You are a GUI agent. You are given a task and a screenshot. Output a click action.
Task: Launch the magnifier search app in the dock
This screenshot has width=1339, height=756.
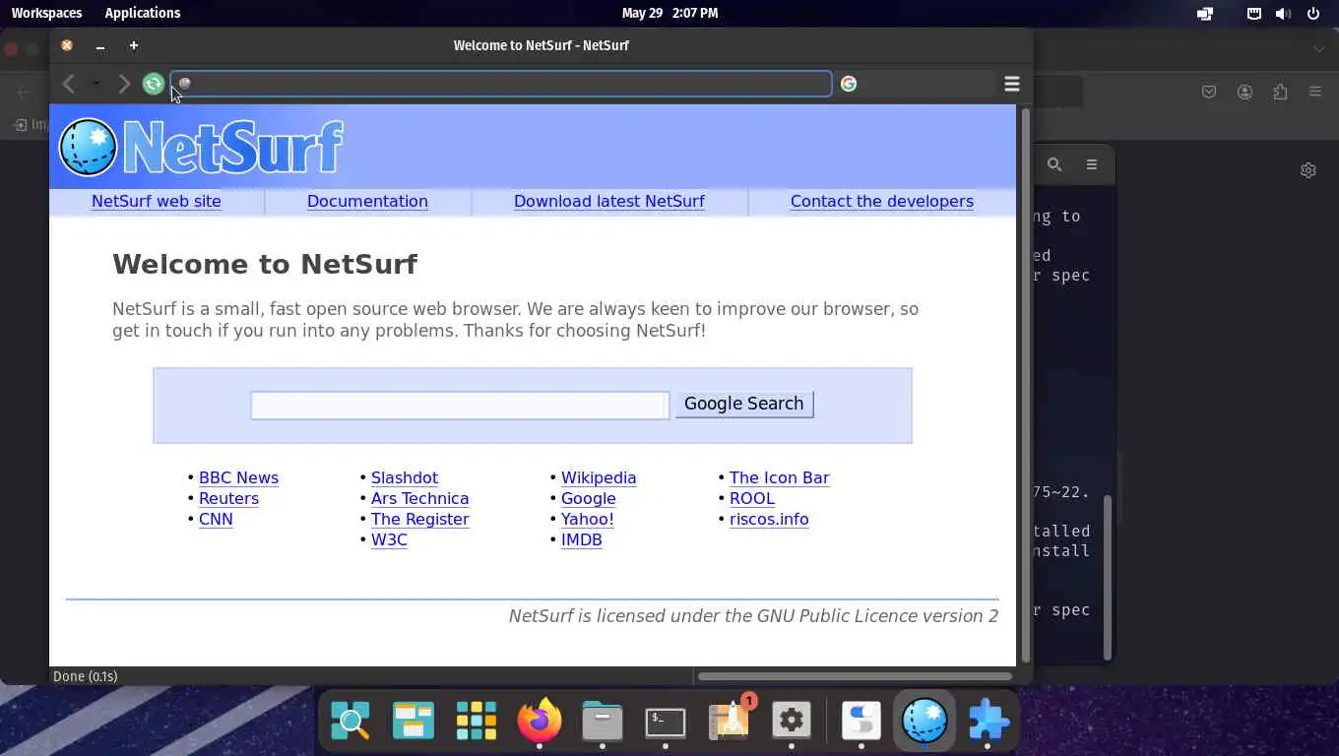pyautogui.click(x=351, y=722)
